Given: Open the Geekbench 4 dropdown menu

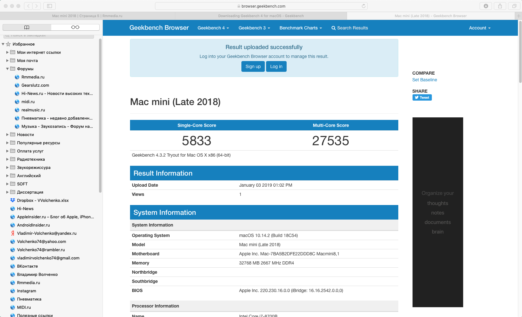Looking at the screenshot, I should [213, 28].
